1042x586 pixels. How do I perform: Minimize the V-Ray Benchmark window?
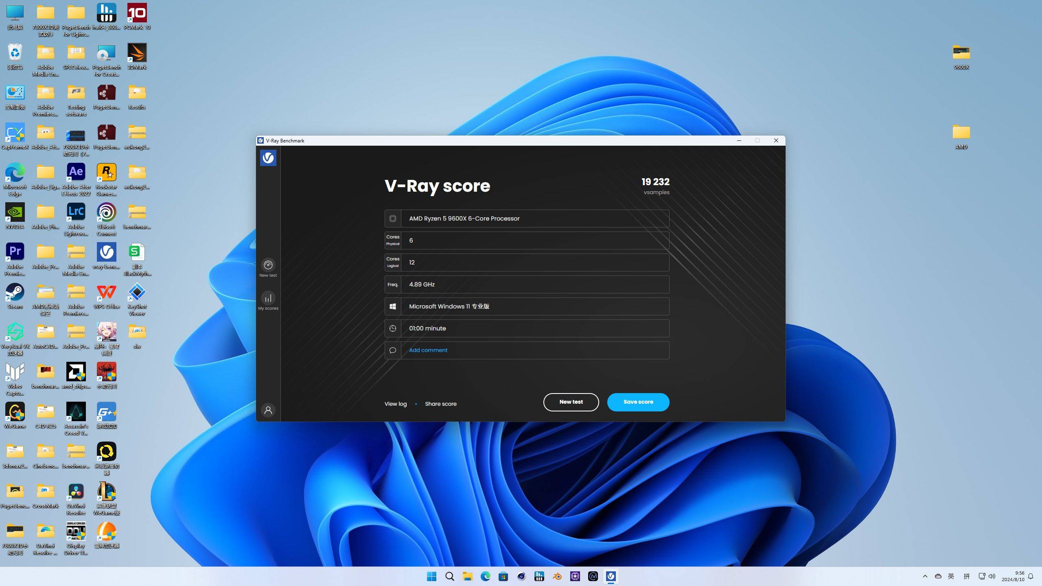point(739,140)
